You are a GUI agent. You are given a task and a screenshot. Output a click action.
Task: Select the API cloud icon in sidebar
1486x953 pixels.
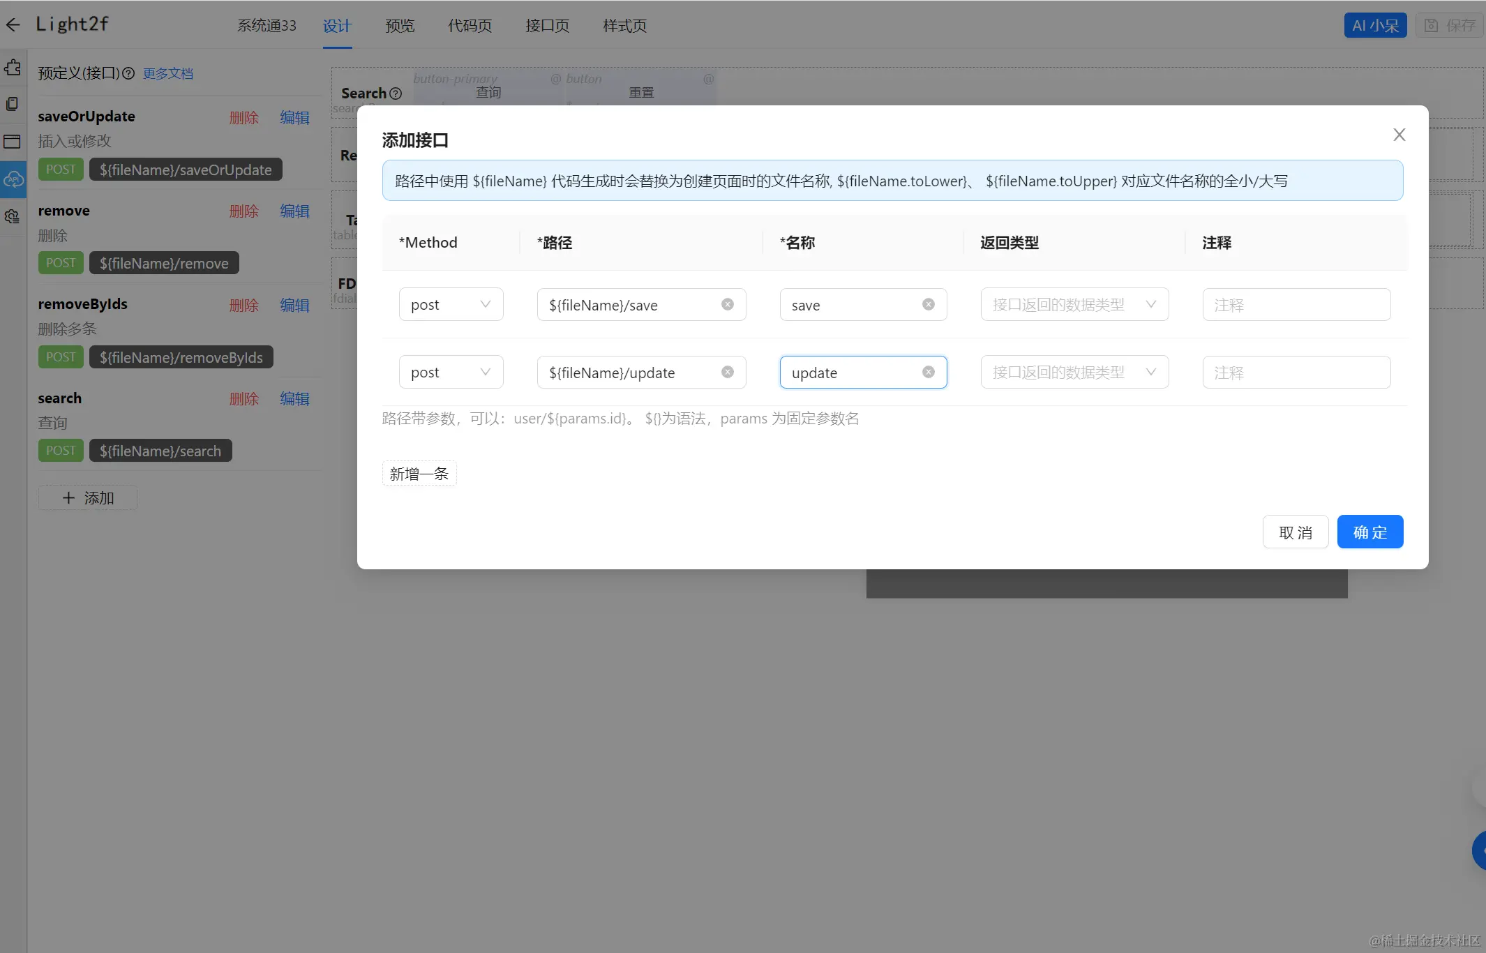[x=13, y=179]
